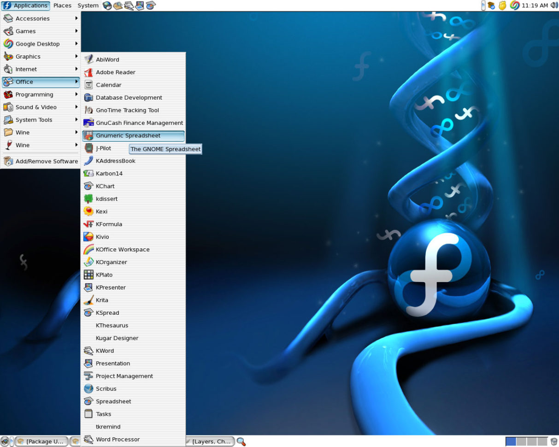Open the System menu in top panel
Image resolution: width=559 pixels, height=447 pixels.
[88, 6]
